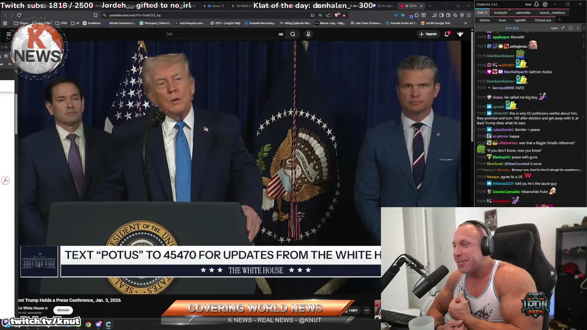Click the Chatterino update download arrow
The width and height of the screenshot is (587, 330).
coord(537,4)
